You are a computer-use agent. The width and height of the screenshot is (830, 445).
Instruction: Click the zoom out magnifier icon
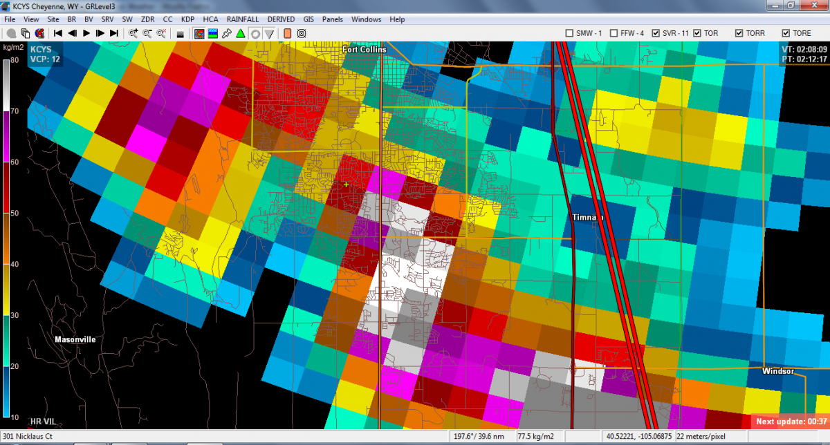click(x=147, y=33)
